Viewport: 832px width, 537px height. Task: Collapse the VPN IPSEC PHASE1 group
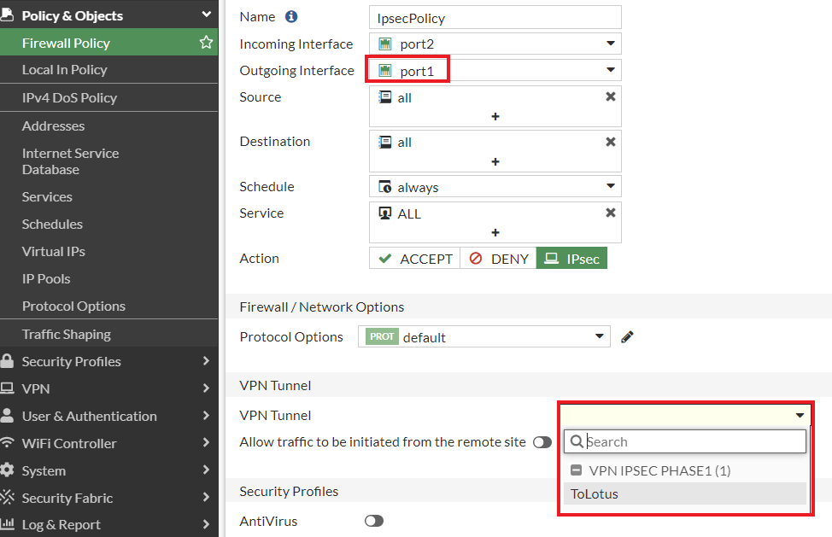coord(577,470)
